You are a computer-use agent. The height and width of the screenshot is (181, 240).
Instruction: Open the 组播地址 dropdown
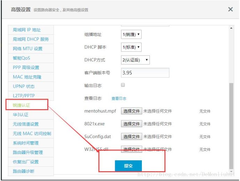point(131,34)
